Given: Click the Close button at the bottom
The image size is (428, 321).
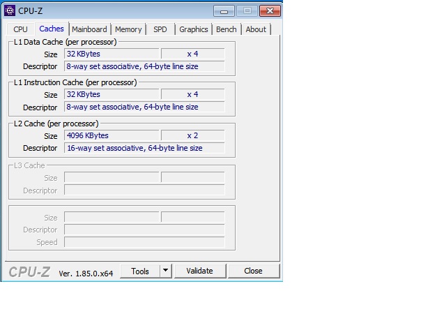Looking at the screenshot, I should point(253,271).
